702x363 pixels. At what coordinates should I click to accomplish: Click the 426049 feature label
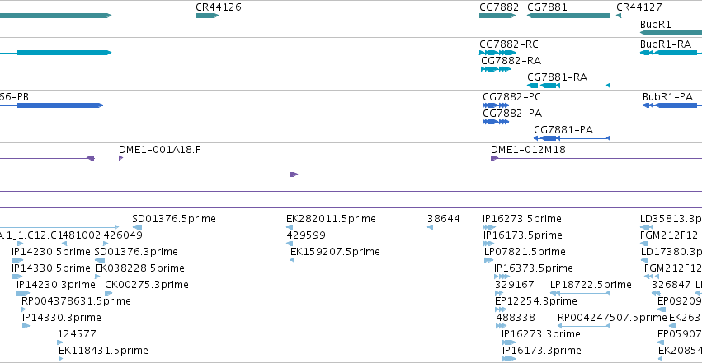(x=123, y=235)
